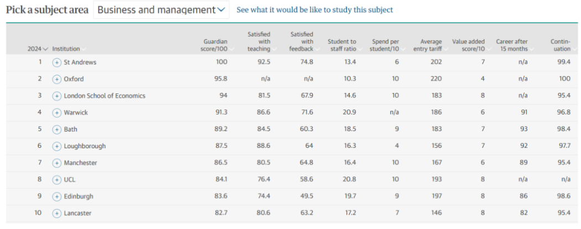Viewport: 581px width, 229px height.
Task: Expand the Edinburgh row details
Action: point(56,196)
